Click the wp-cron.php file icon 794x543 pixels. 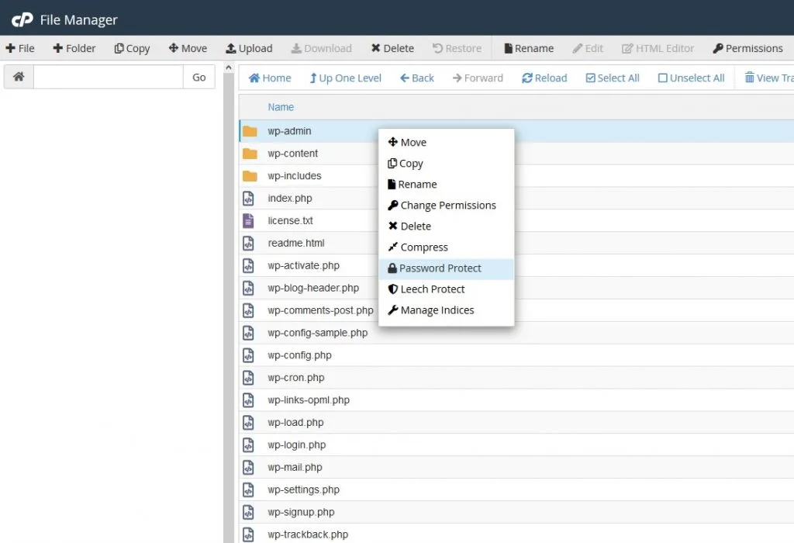click(248, 377)
